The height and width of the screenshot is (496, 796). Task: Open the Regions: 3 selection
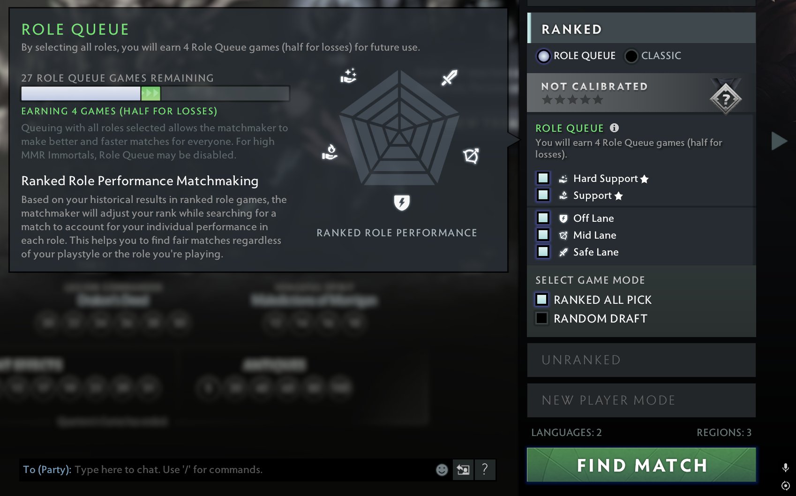(724, 432)
